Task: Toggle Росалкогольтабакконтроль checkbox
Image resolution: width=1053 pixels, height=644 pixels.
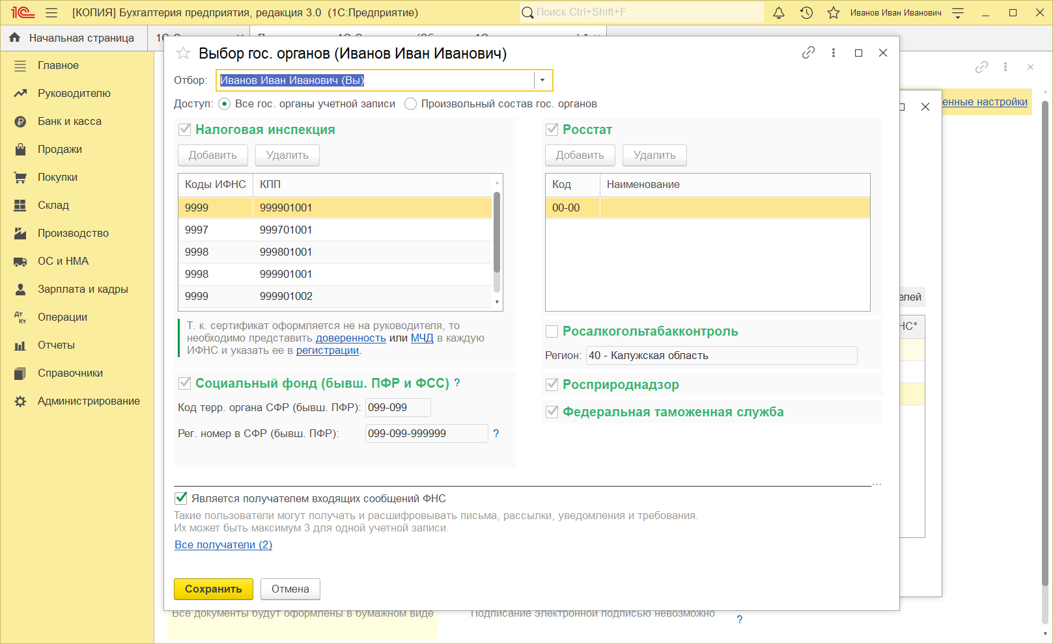Action: (552, 331)
